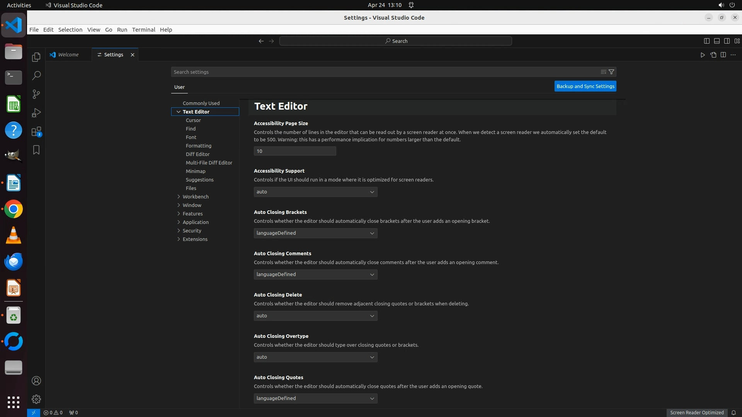Click Backup and Sync Settings button
The height and width of the screenshot is (417, 742).
pyautogui.click(x=585, y=86)
